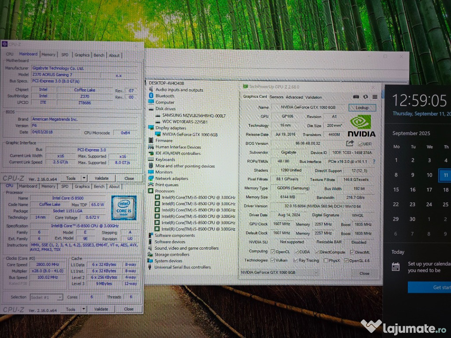
Task: Click the Firmware category icon
Action: click(x=151, y=140)
